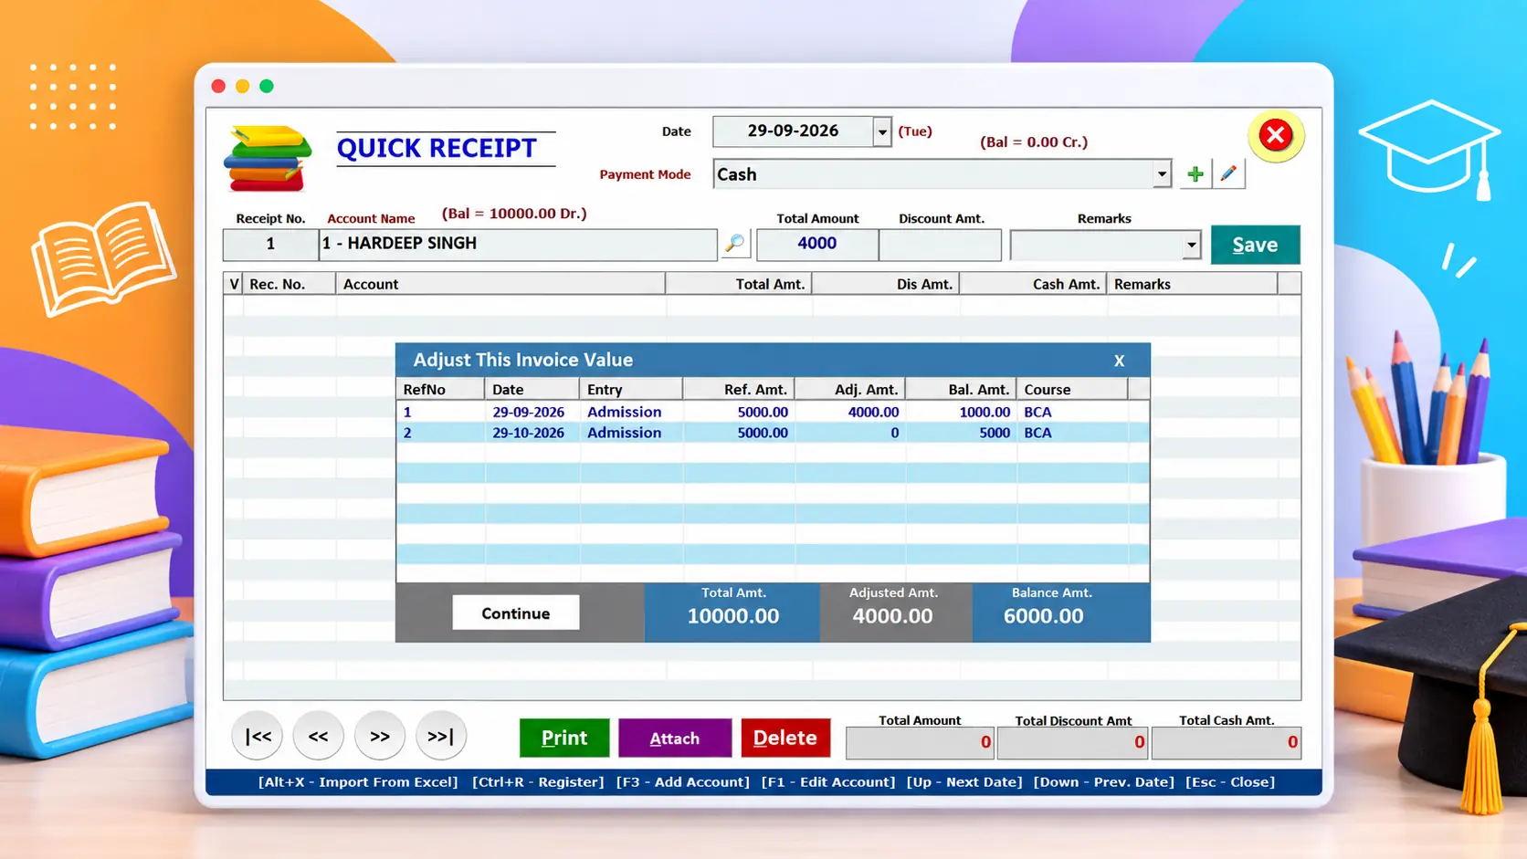Click the purple Attach button
The width and height of the screenshot is (1527, 859).
coord(675,738)
